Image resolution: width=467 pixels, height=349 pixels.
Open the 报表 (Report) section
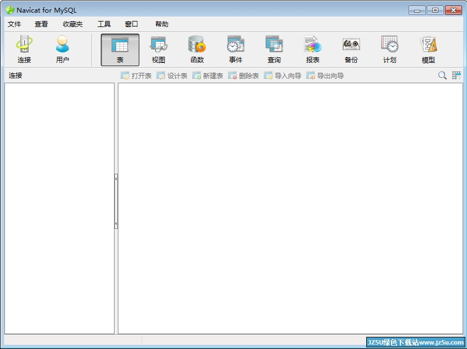click(x=313, y=50)
